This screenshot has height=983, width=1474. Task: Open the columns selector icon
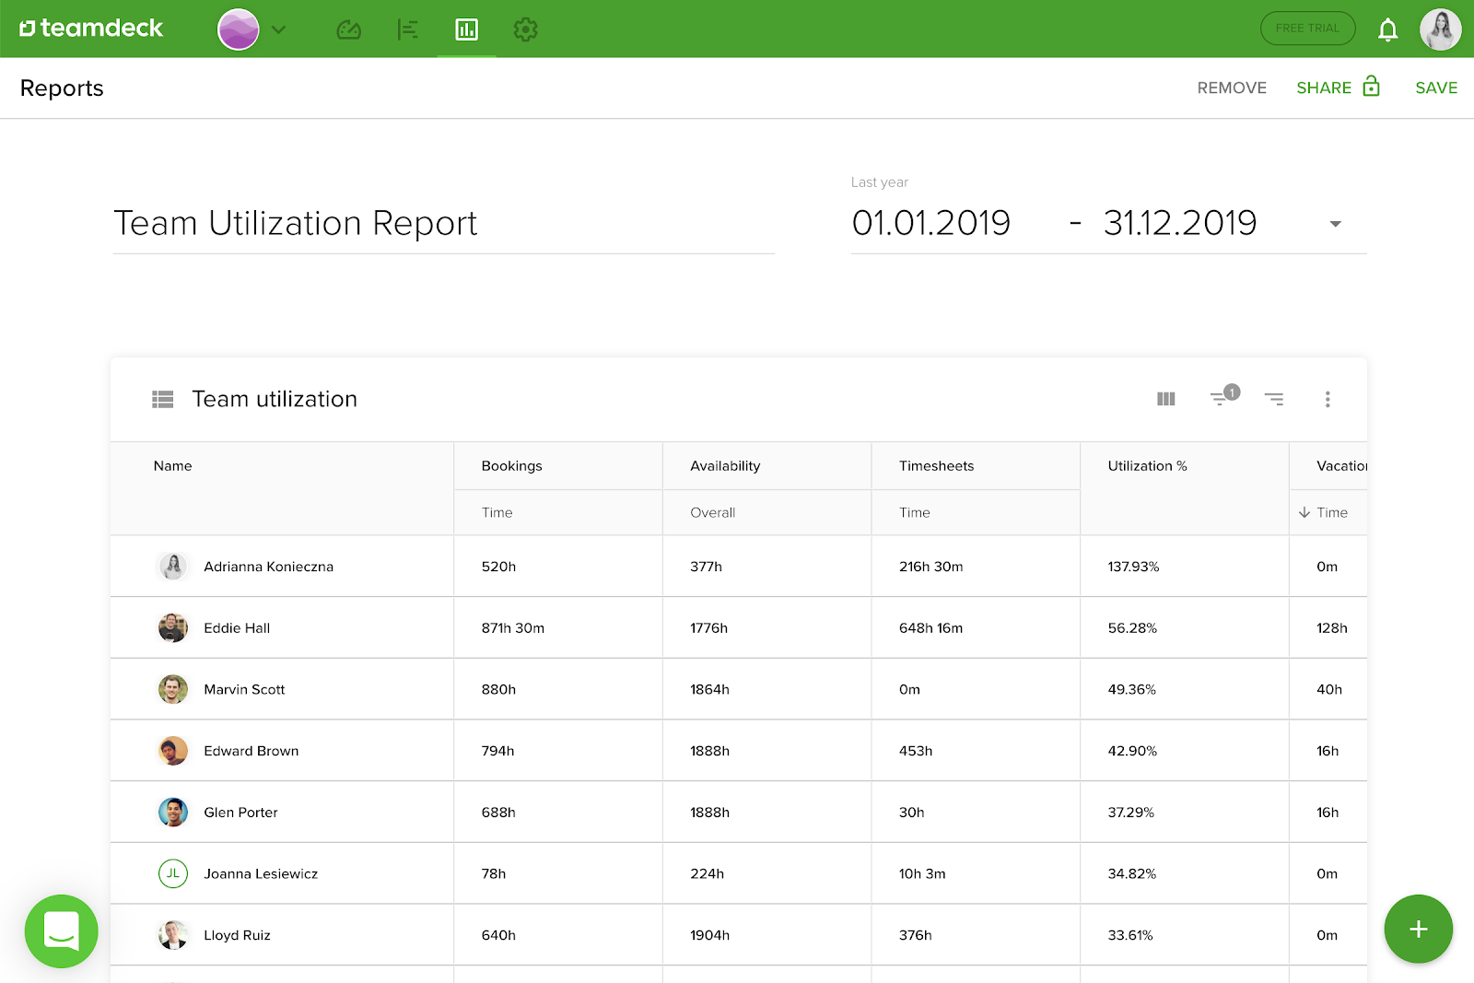coord(1166,399)
